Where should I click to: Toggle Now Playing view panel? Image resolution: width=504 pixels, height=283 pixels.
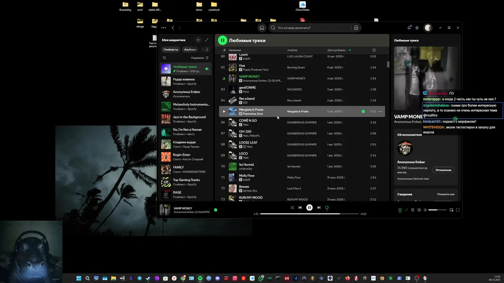400,210
